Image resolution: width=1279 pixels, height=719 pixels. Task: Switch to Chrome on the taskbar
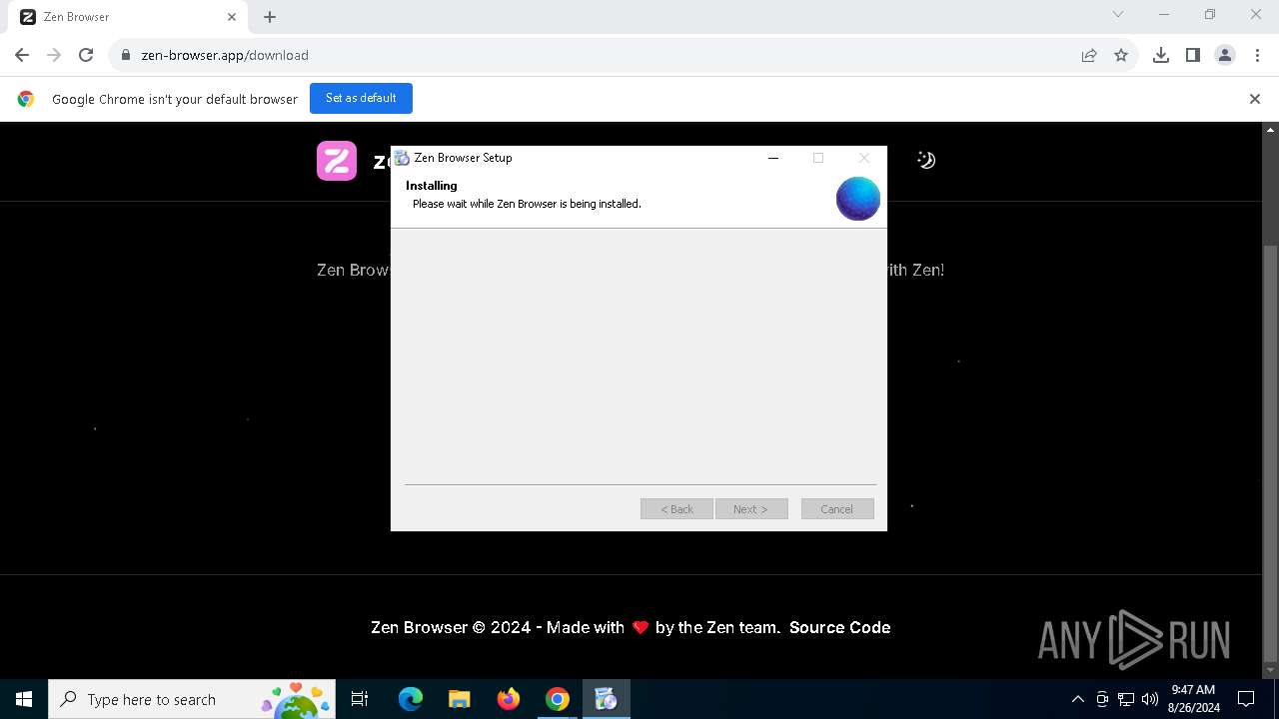[x=558, y=699]
